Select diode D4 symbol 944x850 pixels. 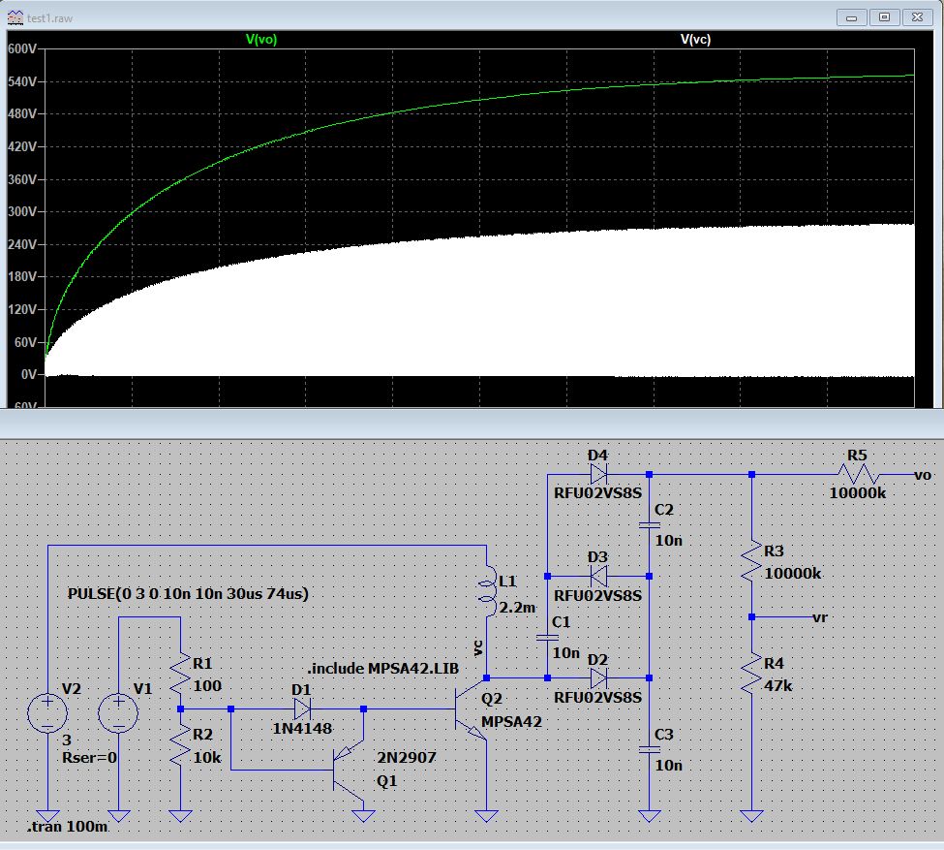(598, 475)
